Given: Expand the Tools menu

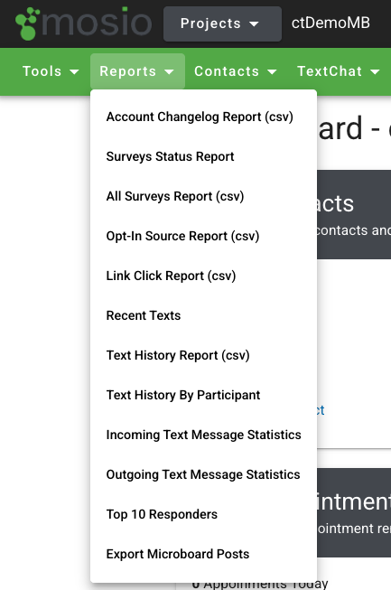Looking at the screenshot, I should click(x=51, y=71).
